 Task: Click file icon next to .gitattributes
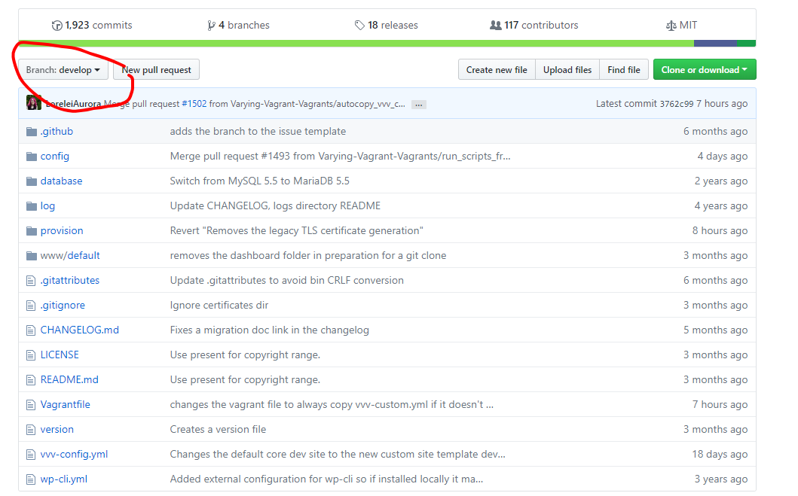(31, 281)
